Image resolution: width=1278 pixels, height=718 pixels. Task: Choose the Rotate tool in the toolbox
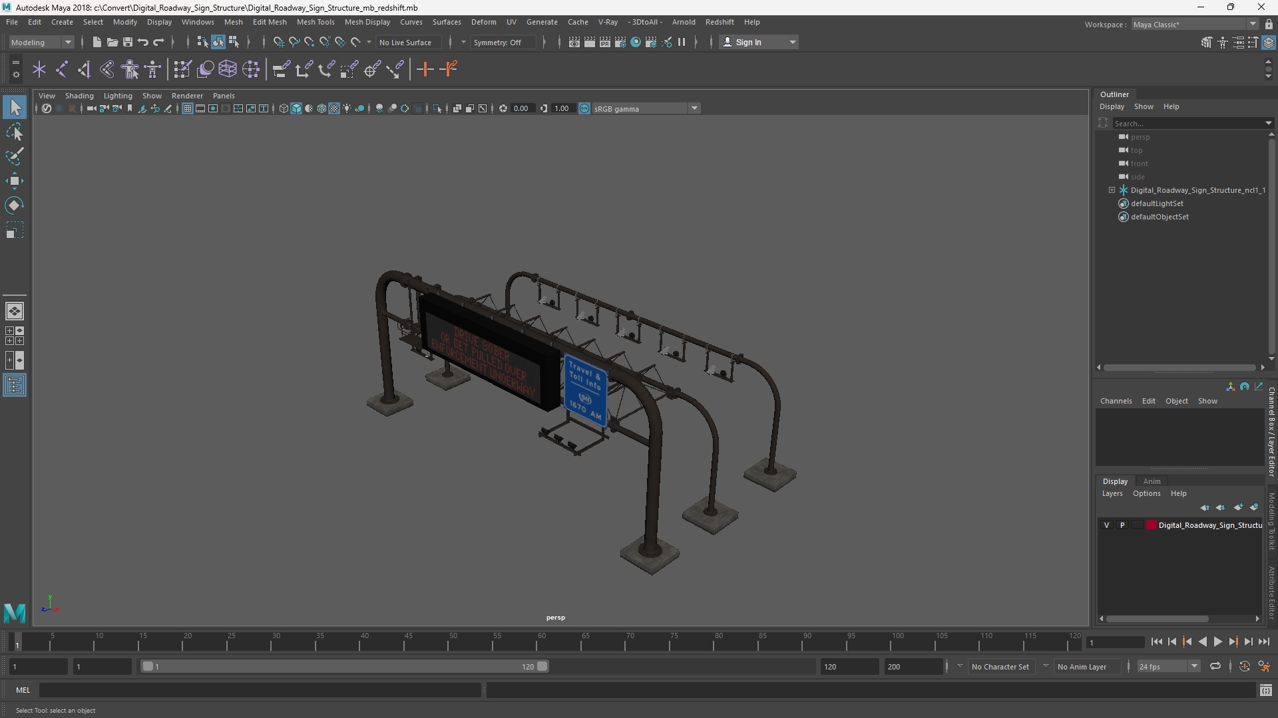point(15,205)
